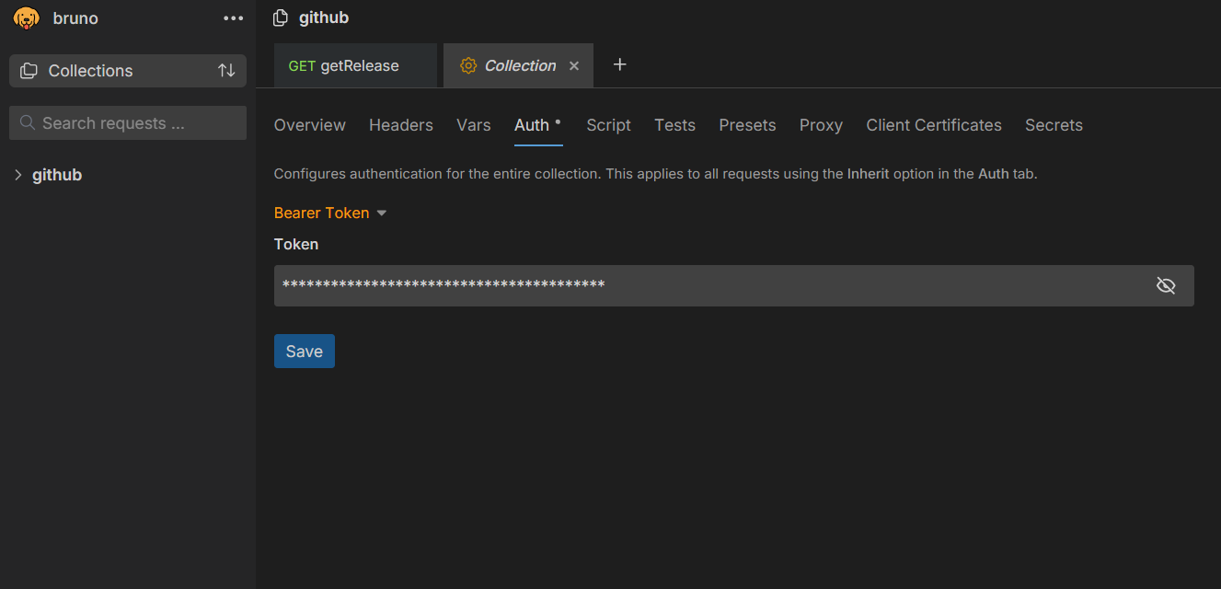
Task: Open the Presets tab
Action: (x=747, y=125)
